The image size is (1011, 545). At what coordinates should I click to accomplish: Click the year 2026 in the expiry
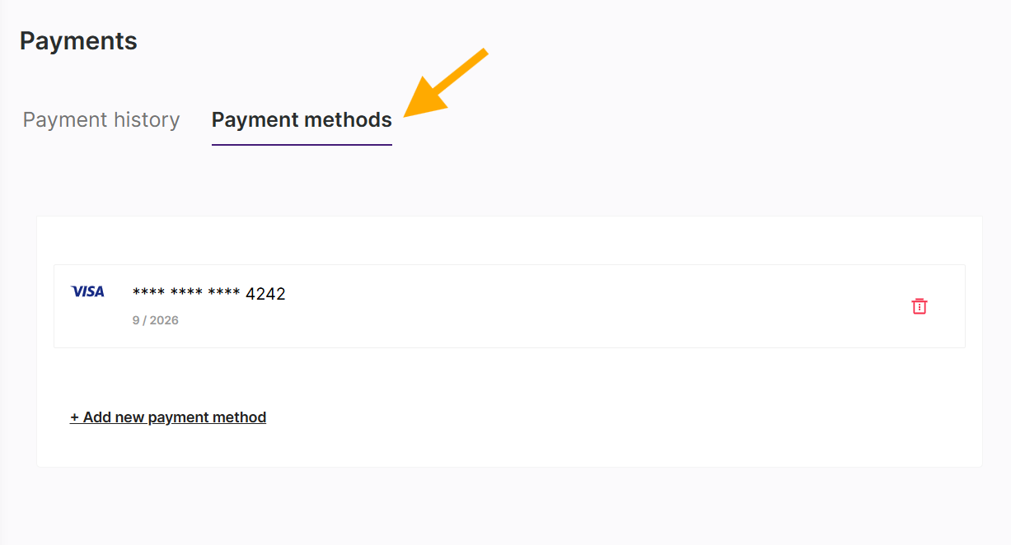(x=165, y=320)
